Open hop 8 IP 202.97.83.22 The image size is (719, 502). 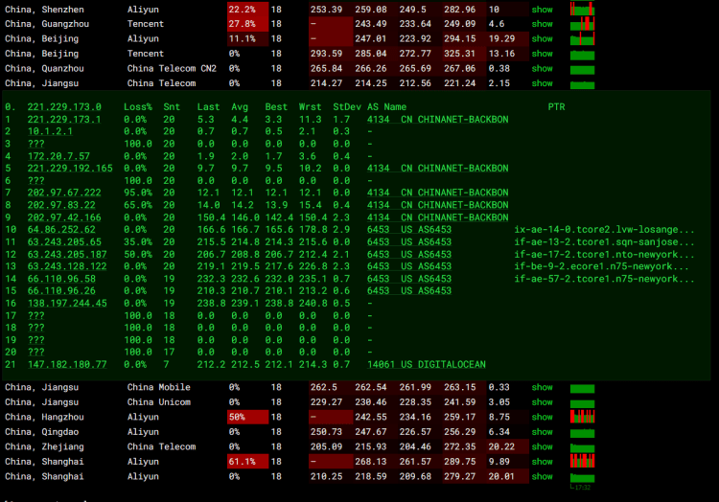point(61,205)
